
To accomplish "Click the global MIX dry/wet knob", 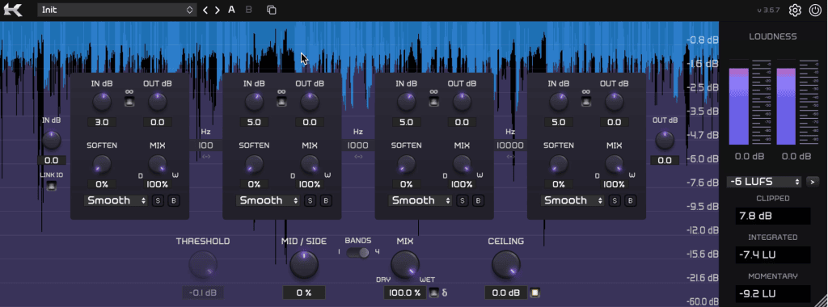I will click(x=404, y=265).
